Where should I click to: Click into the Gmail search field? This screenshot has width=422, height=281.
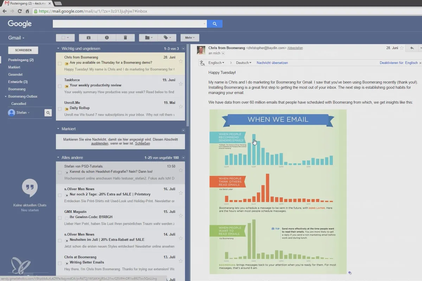click(x=129, y=24)
